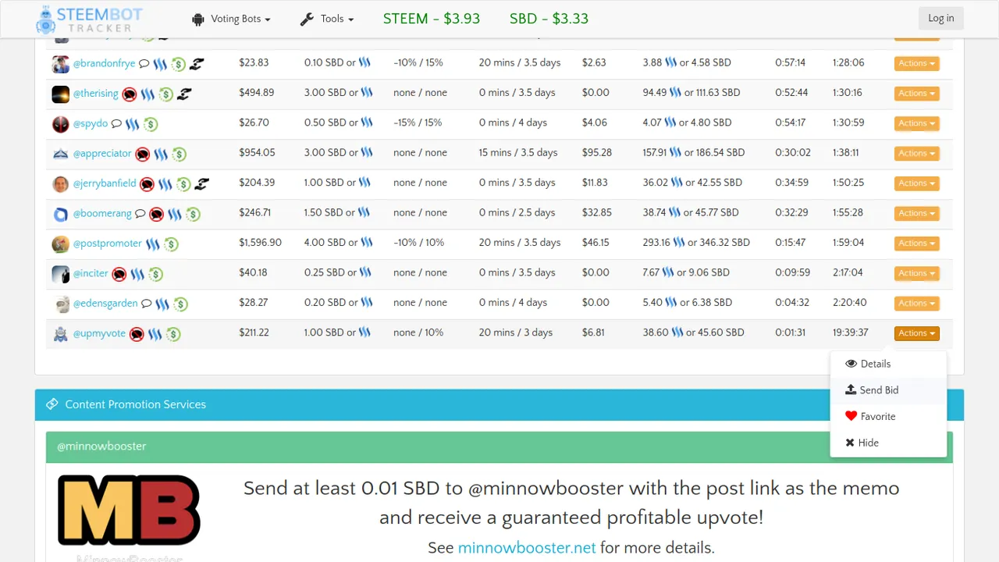The height and width of the screenshot is (562, 999).
Task: Open the Actions dropdown for @jerrybanfield
Action: point(916,183)
